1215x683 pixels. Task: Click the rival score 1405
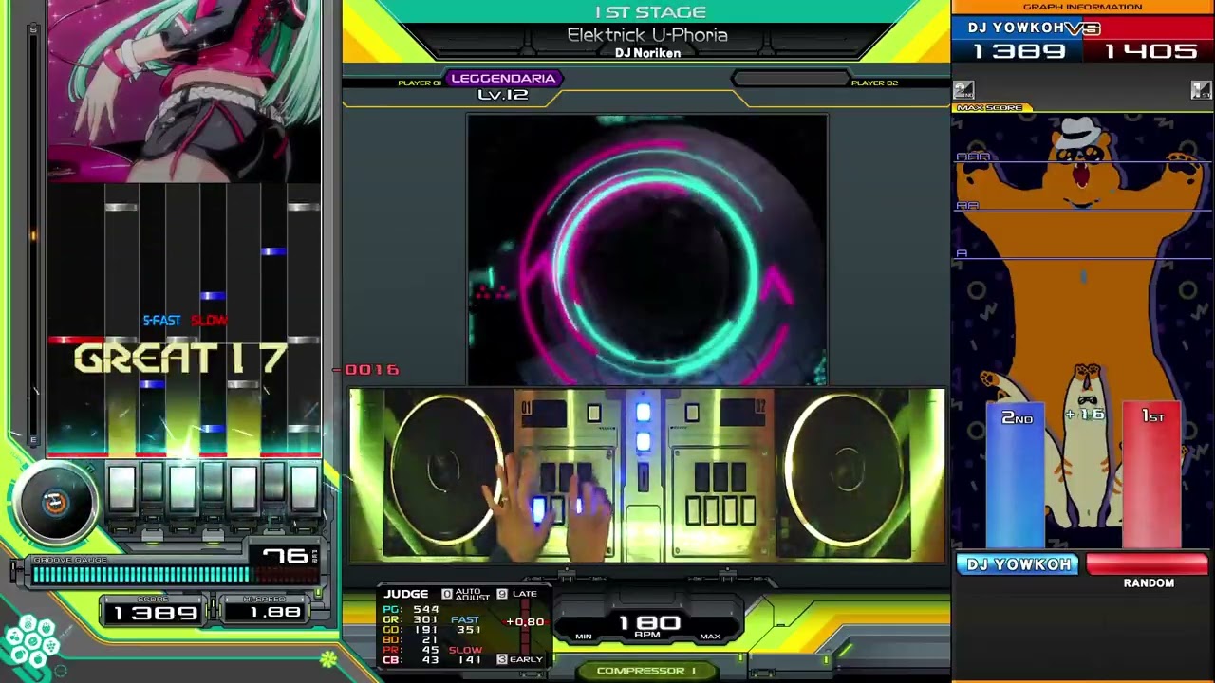1150,51
